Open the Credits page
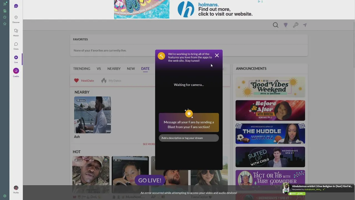Viewport: 355px width, 200px height. [x=16, y=72]
